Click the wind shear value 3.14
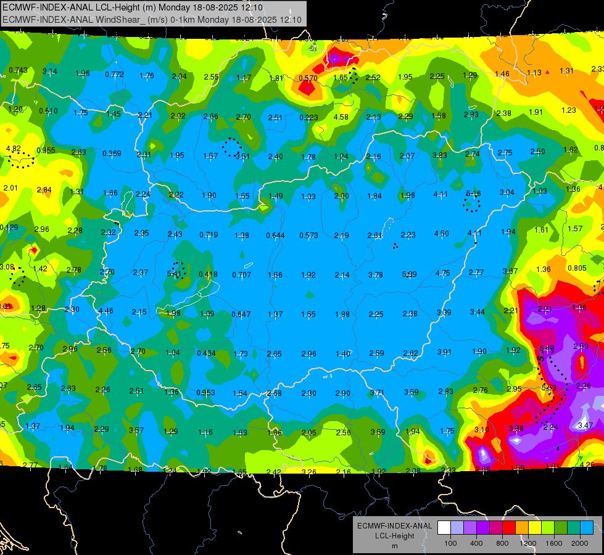This screenshot has height=555, width=604. (x=50, y=72)
